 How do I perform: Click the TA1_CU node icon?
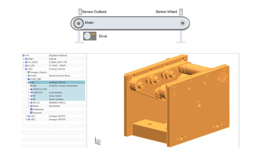[x=31, y=103]
